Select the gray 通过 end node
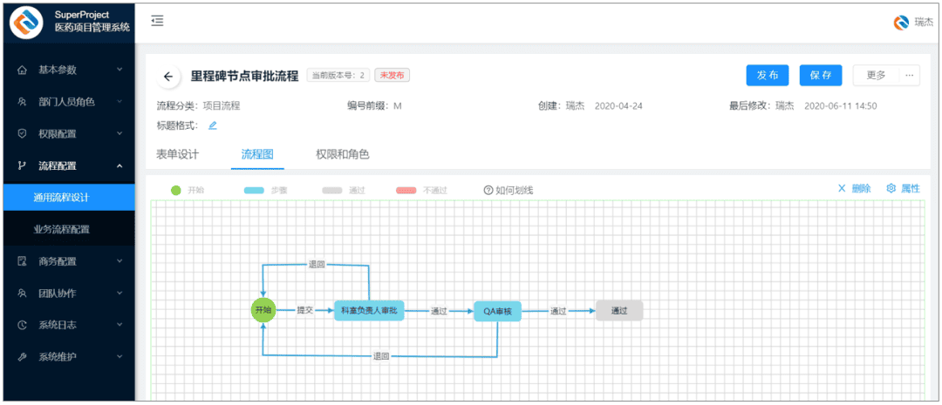 coord(619,311)
